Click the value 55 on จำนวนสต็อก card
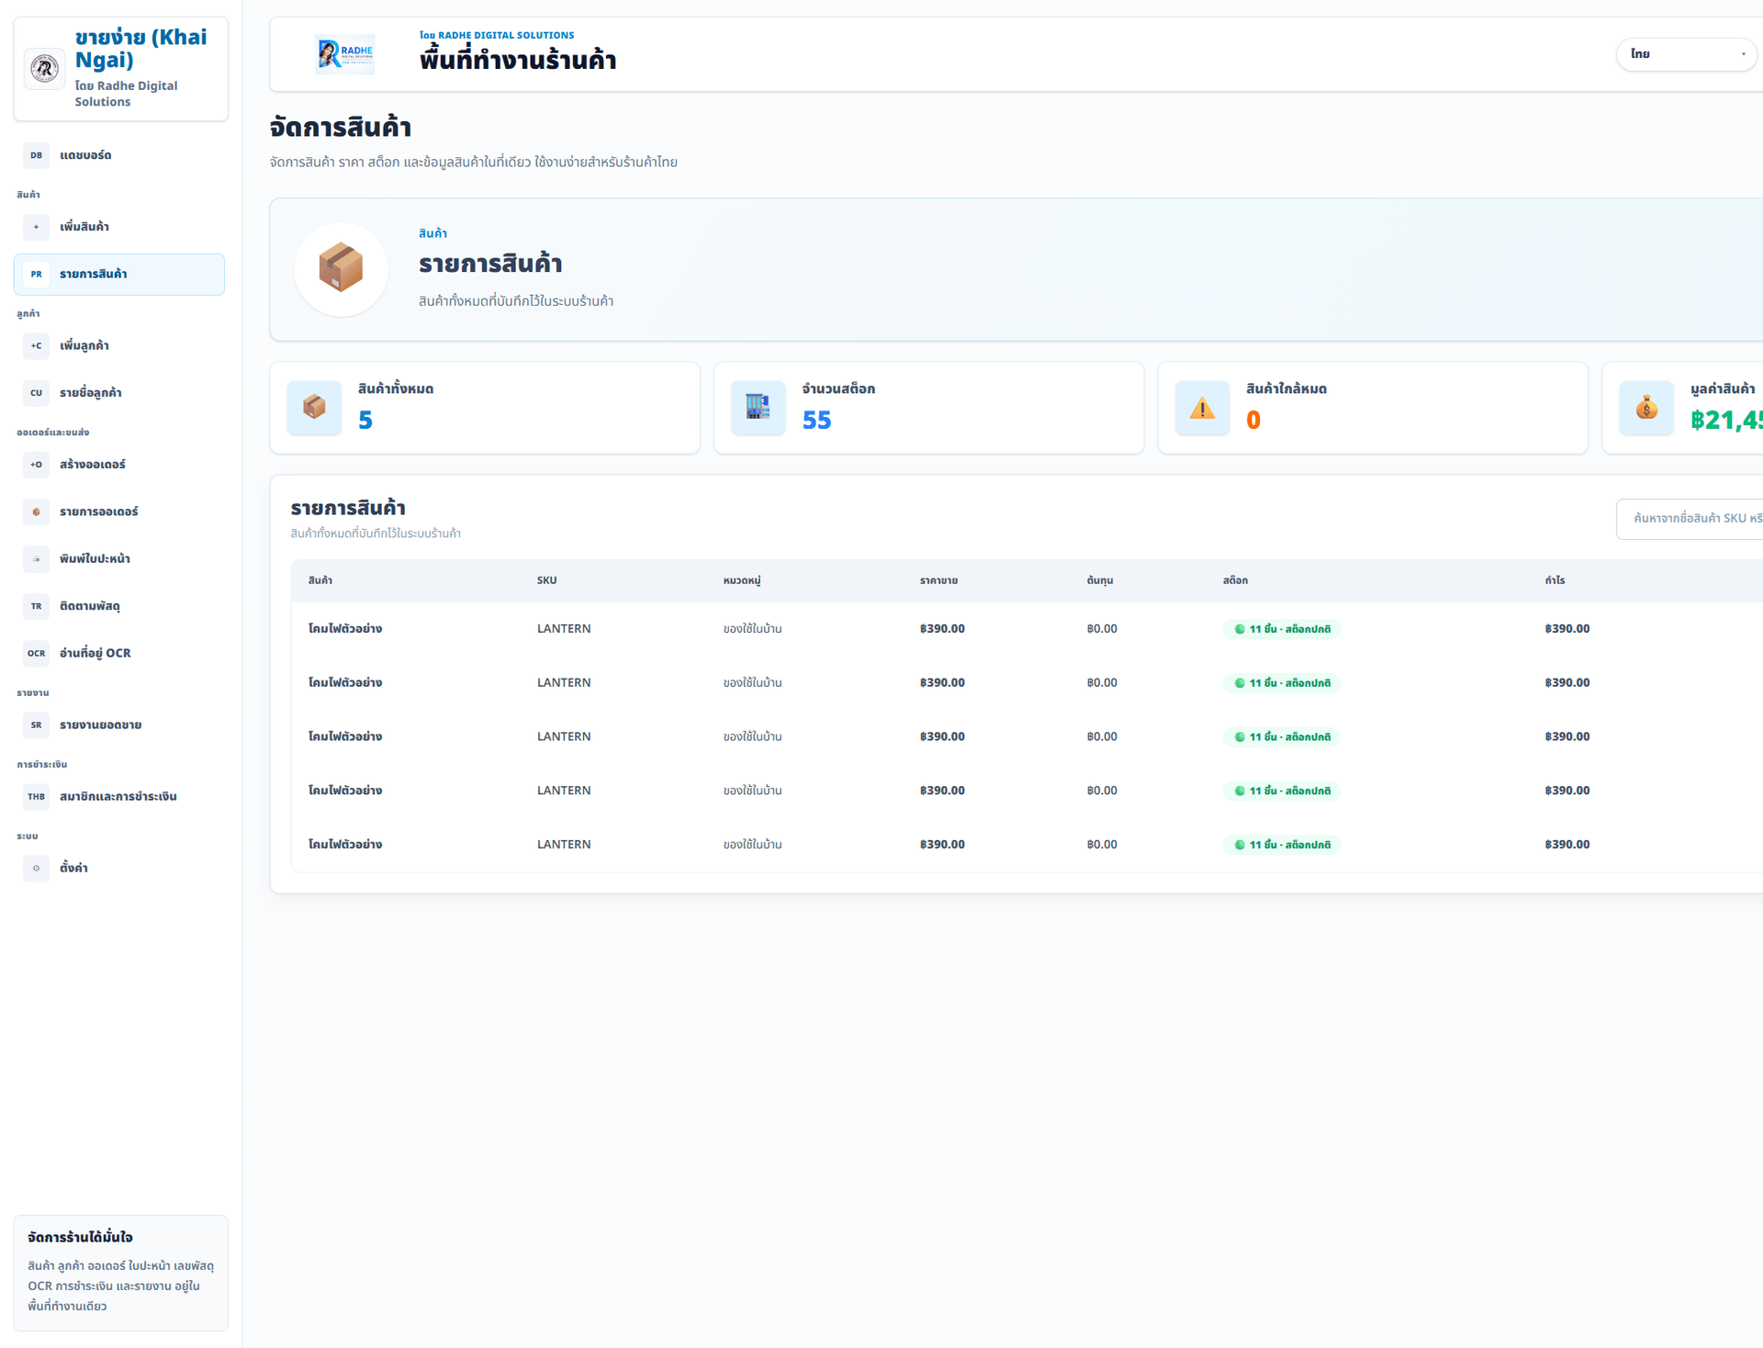This screenshot has height=1348, width=1763. coord(816,421)
